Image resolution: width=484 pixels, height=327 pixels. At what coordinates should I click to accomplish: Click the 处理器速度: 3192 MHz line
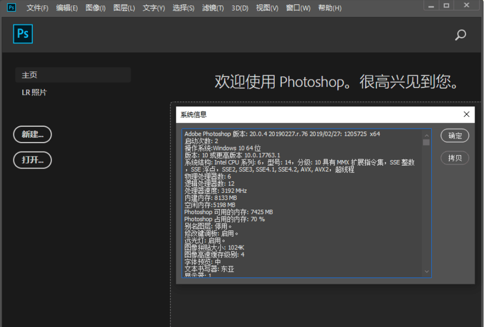pyautogui.click(x=216, y=191)
